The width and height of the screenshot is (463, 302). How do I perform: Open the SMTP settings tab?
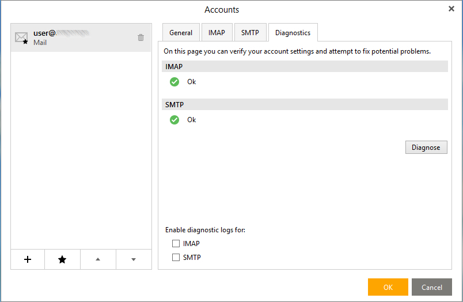pyautogui.click(x=251, y=33)
